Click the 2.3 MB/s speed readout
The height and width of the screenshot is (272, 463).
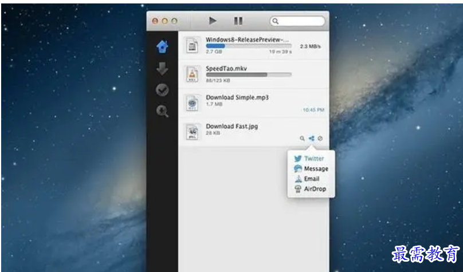311,46
